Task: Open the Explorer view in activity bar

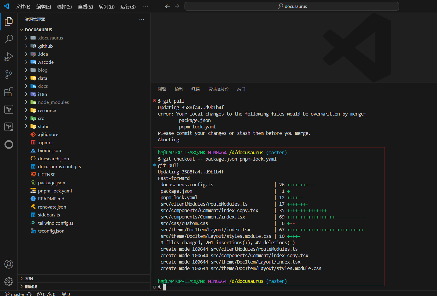Action: (x=9, y=21)
